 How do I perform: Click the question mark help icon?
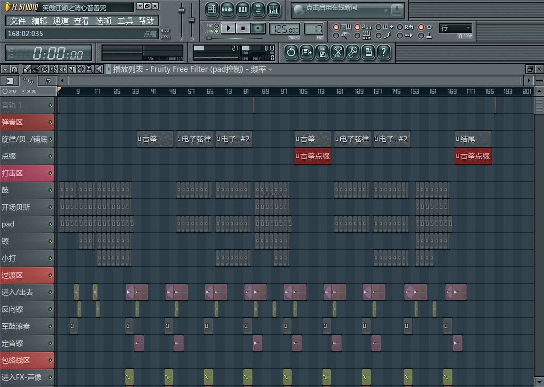click(x=384, y=52)
